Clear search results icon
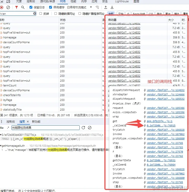Image resolution: width=189 pixels, height=192 pixels. click(90, 128)
